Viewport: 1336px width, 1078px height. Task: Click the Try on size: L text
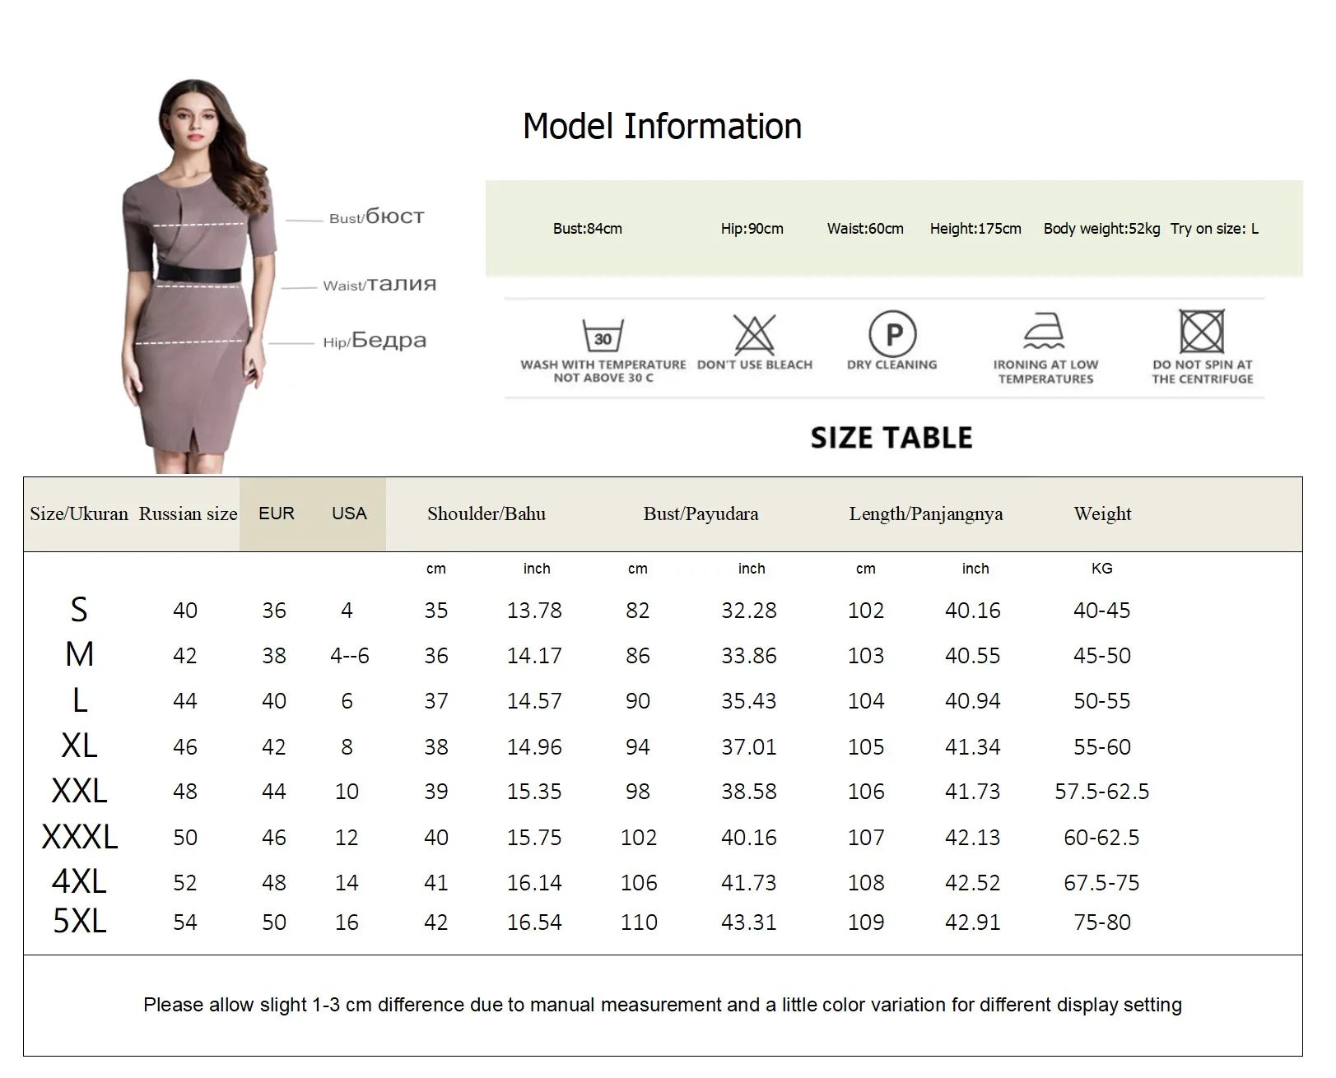pos(1214,229)
